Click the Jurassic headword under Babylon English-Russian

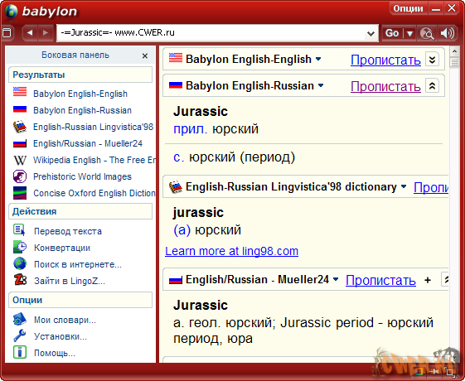(x=201, y=111)
